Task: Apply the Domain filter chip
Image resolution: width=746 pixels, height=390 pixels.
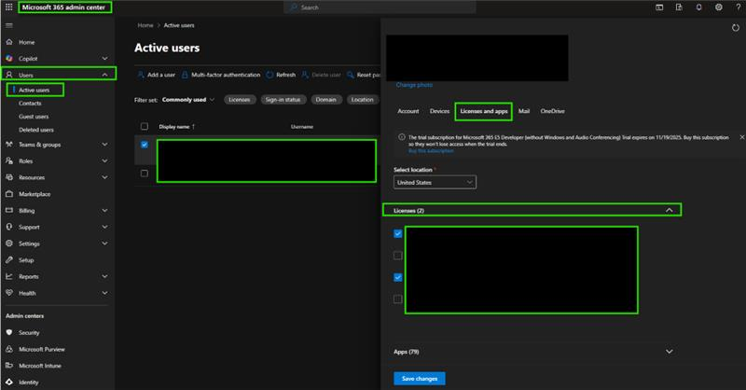Action: pyautogui.click(x=325, y=100)
